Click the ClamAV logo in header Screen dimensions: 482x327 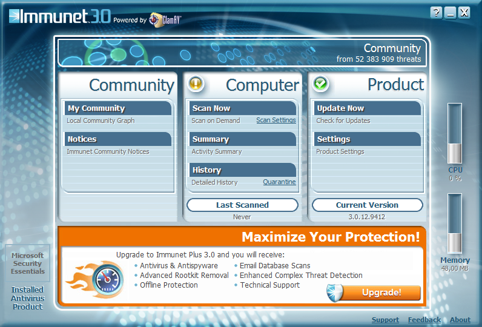point(165,20)
